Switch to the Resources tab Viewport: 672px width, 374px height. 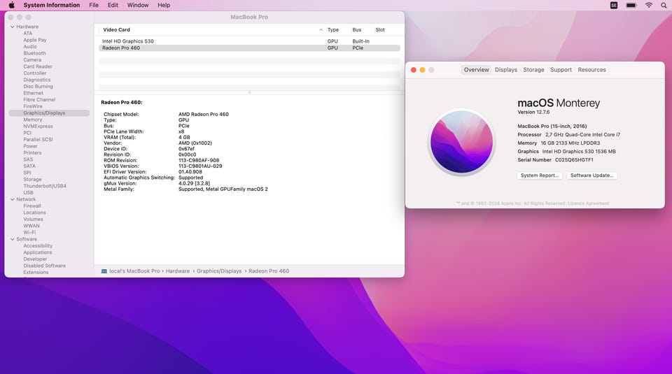pyautogui.click(x=591, y=70)
